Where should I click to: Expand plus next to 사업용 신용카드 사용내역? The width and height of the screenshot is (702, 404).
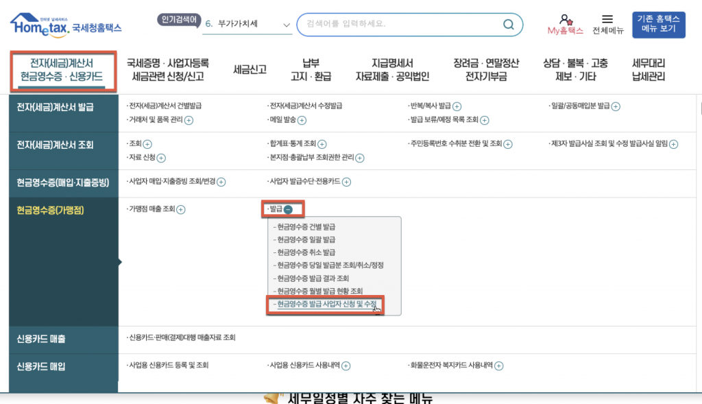point(346,366)
